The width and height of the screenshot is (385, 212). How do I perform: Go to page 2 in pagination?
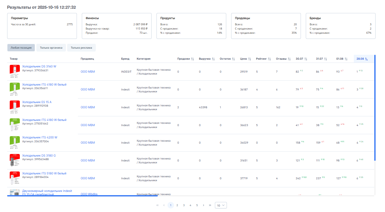tap(177, 205)
